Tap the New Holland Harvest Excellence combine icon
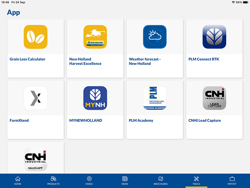250x188 pixels. coord(95,37)
